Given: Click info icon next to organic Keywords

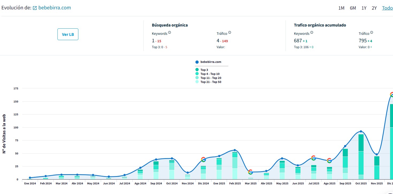Looking at the screenshot, I should point(169,33).
